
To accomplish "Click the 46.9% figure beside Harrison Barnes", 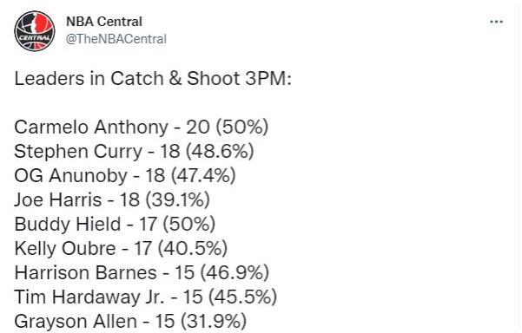I will tap(235, 272).
